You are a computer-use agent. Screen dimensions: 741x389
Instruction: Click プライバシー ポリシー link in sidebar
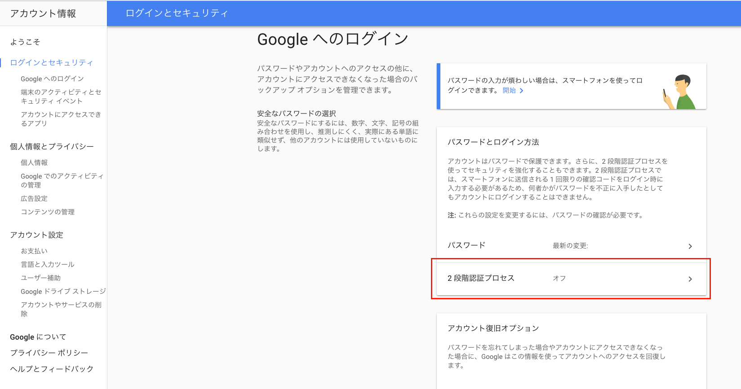click(x=49, y=353)
